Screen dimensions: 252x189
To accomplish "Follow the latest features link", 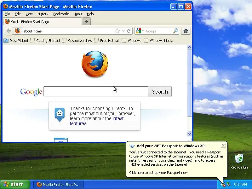I will click(97, 121).
